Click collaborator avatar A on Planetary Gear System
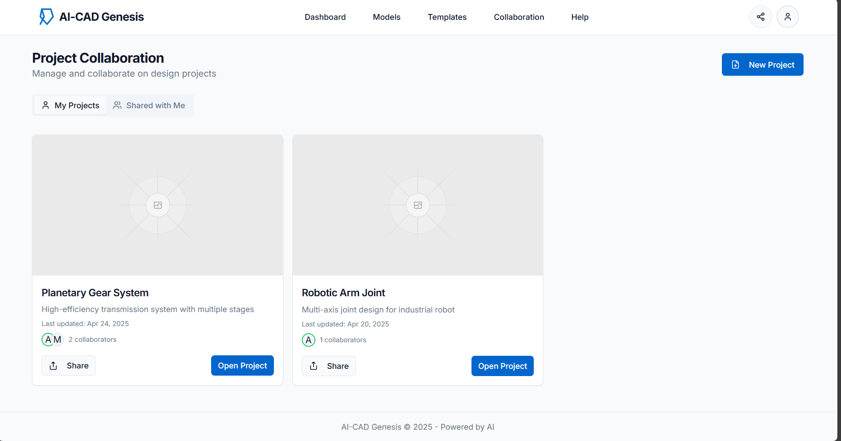Viewport: 841px width, 441px height. (x=48, y=340)
